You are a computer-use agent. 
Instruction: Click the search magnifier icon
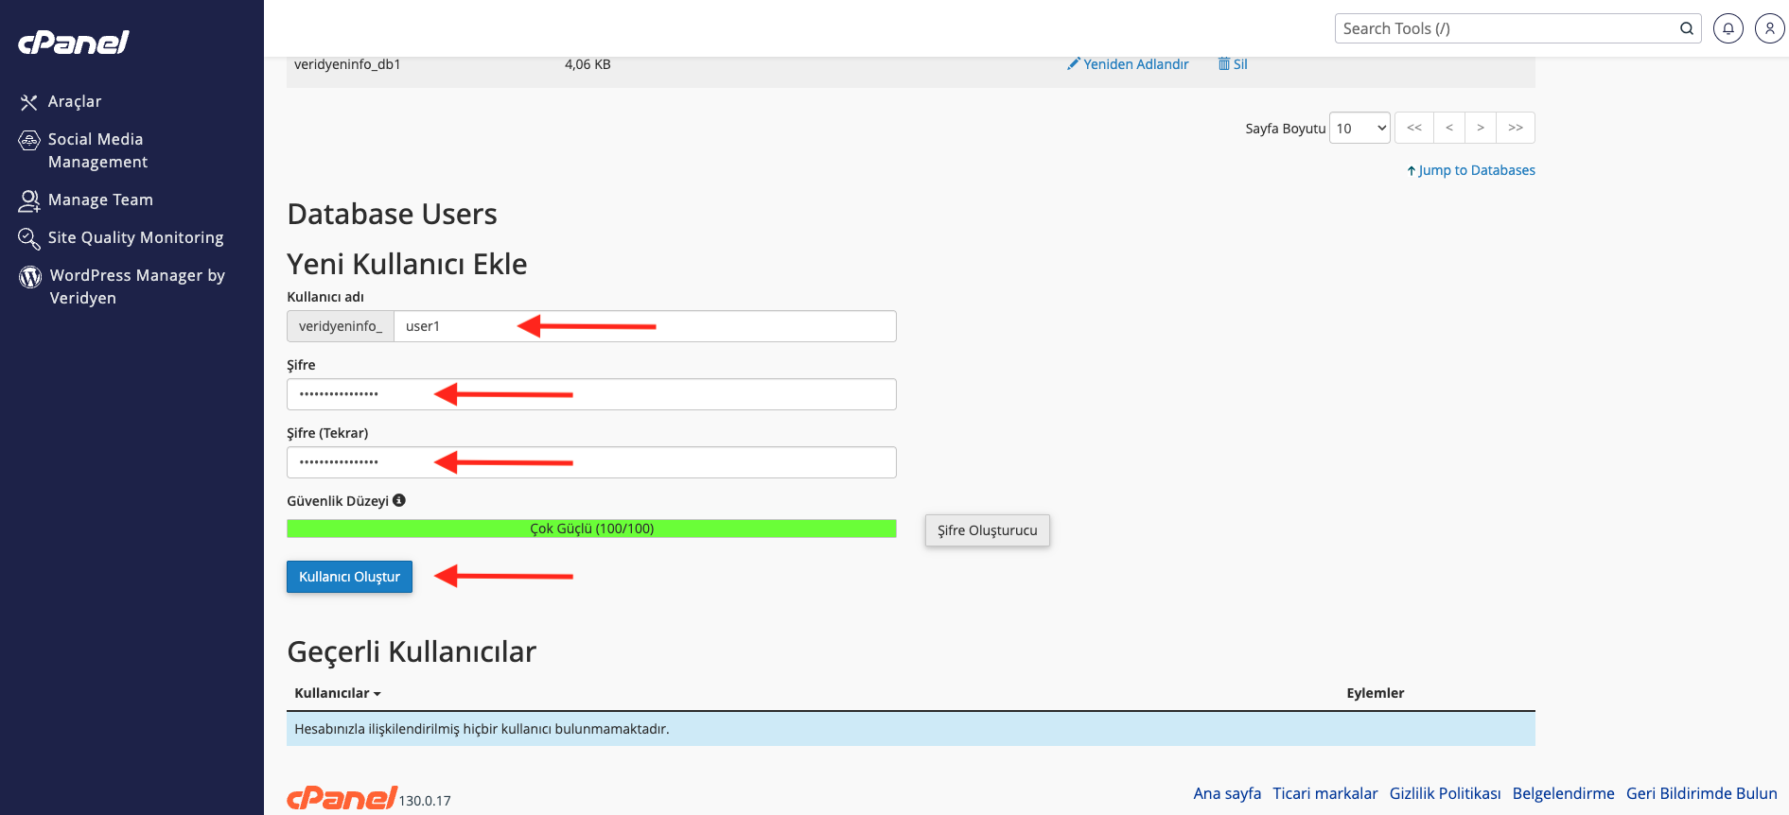click(x=1686, y=28)
